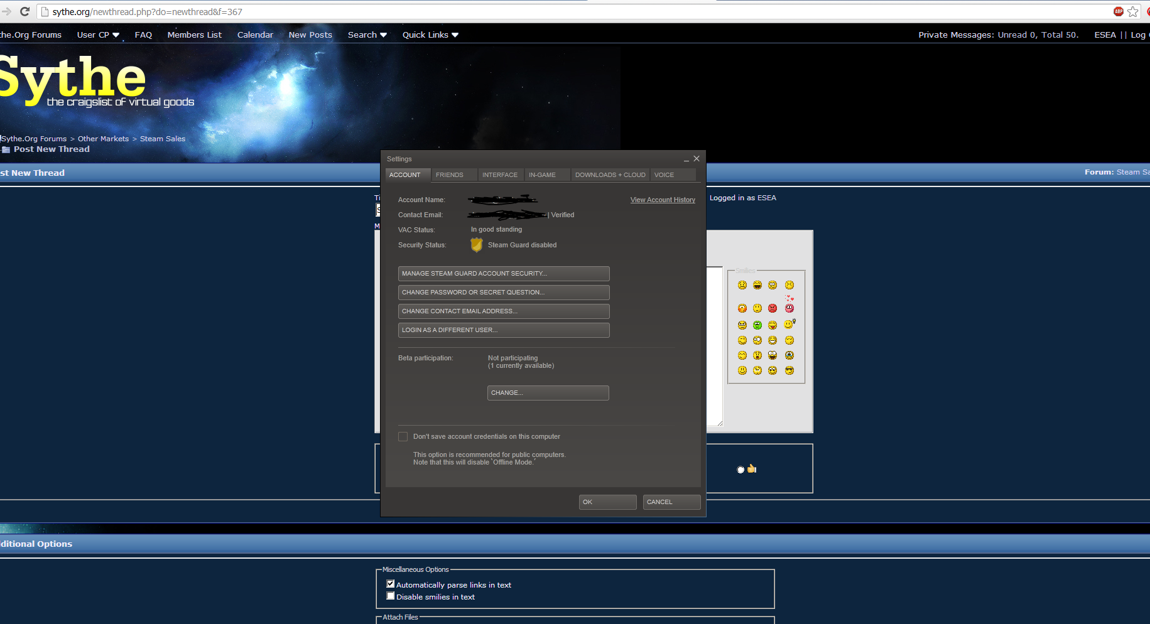
Task: Go to the Members List
Action: [x=195, y=35]
